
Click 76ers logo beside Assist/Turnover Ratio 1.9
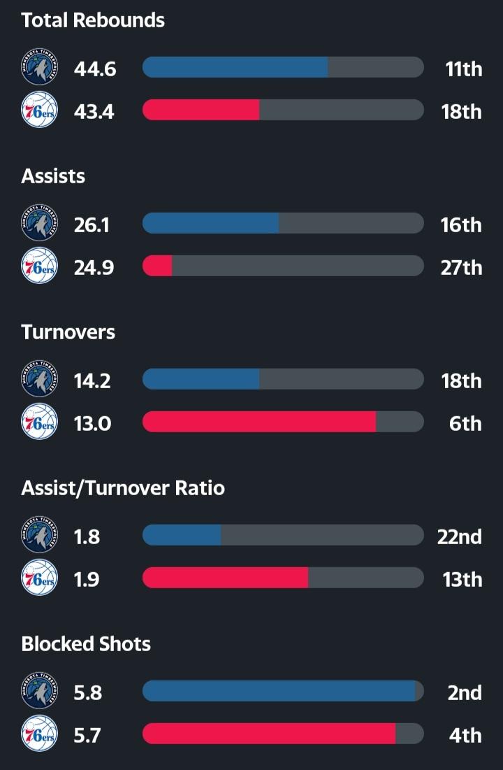click(x=39, y=578)
